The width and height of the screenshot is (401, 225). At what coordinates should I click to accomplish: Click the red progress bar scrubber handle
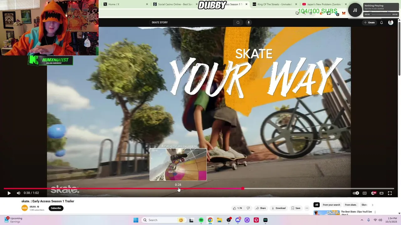[243, 188]
